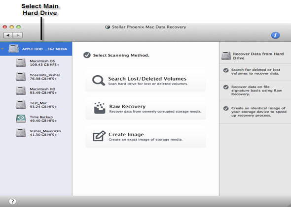Click the Raw Recovery icon

100,108
